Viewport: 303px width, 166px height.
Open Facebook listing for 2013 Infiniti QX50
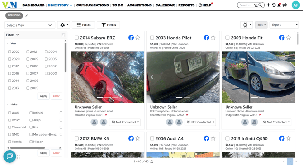[282, 138]
